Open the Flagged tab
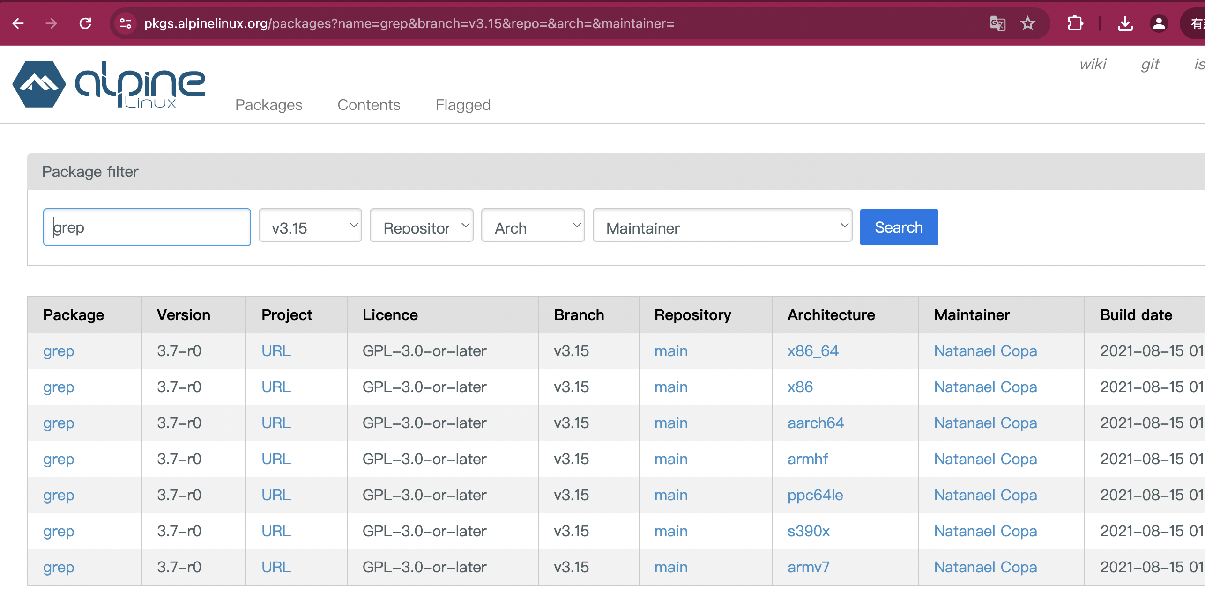1205x613 pixels. [463, 105]
